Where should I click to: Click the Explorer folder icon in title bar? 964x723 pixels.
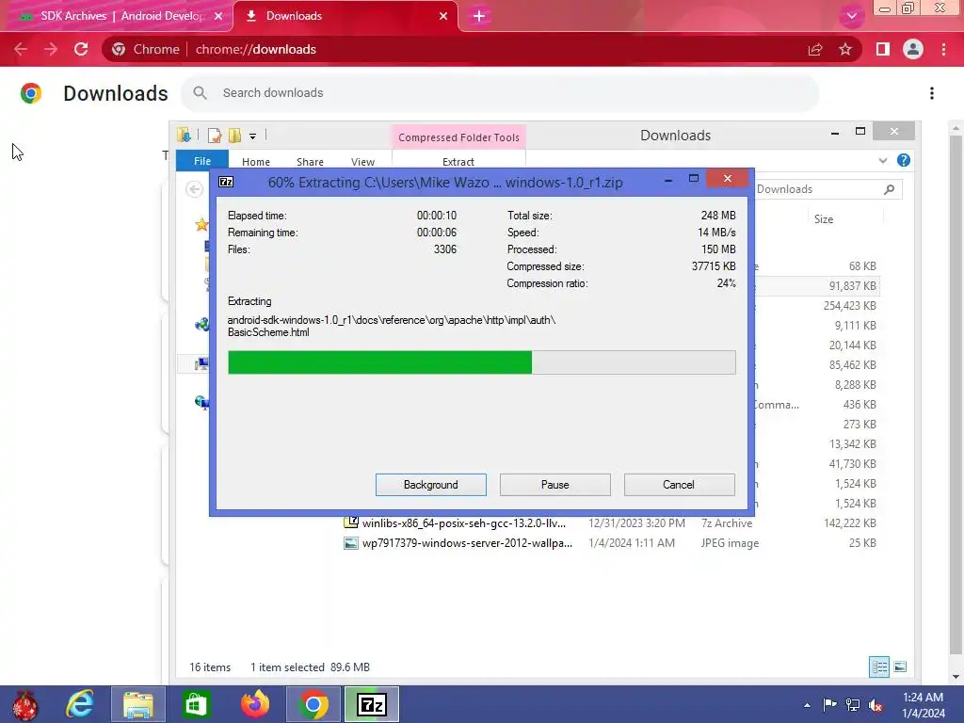click(x=184, y=135)
